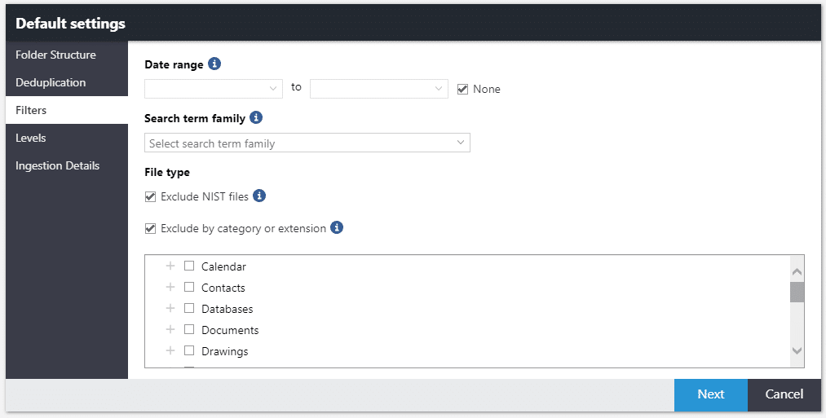Go to the Ingestion Details tab

point(57,165)
